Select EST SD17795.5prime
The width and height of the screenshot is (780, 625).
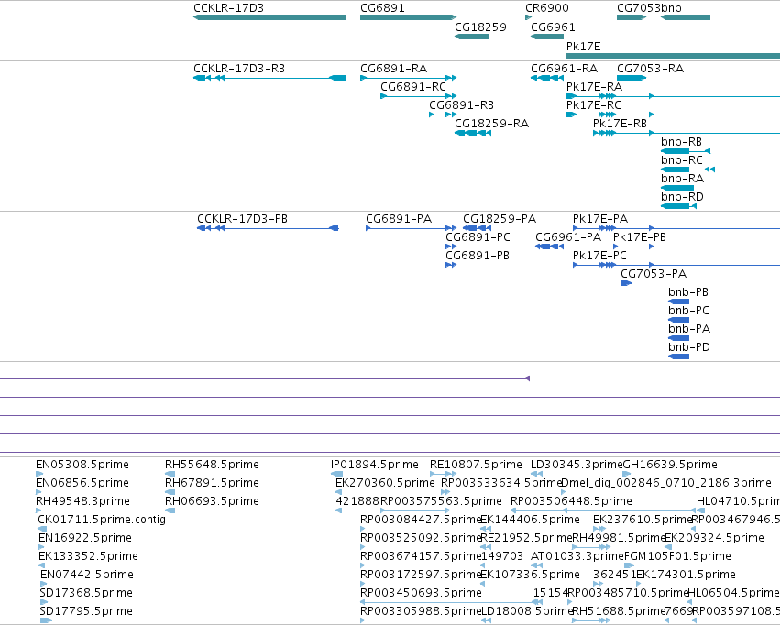pyautogui.click(x=46, y=620)
